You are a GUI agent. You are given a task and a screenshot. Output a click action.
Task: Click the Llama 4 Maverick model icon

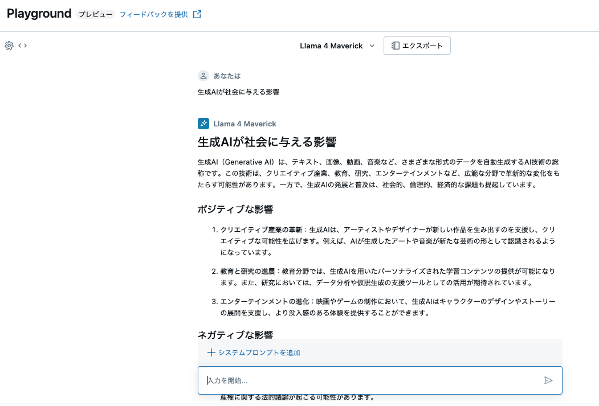203,123
